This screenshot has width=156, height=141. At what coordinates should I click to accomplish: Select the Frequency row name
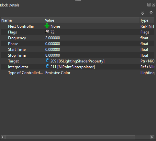(x=17, y=38)
